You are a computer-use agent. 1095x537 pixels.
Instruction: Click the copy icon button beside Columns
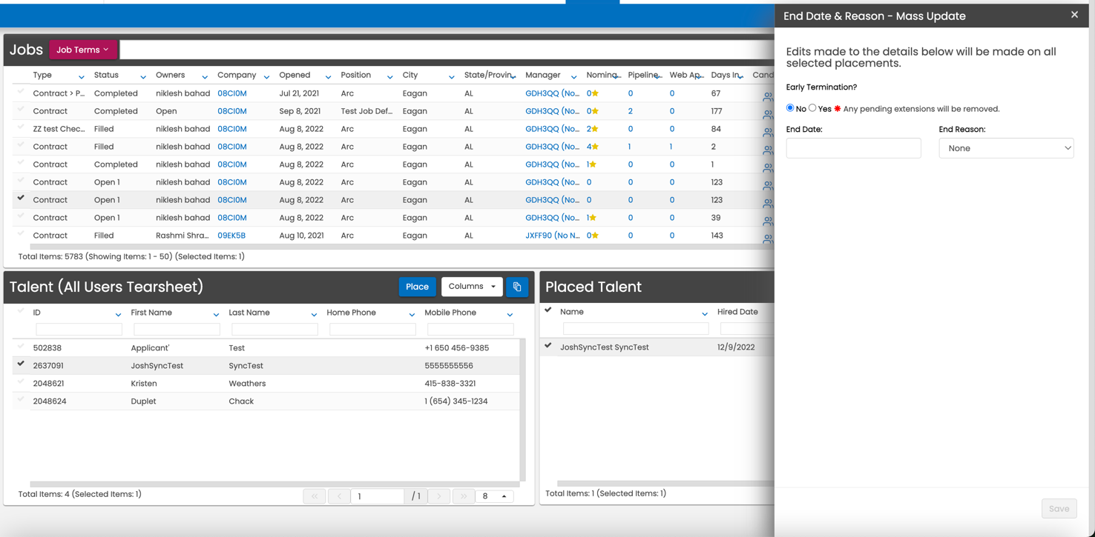point(517,287)
